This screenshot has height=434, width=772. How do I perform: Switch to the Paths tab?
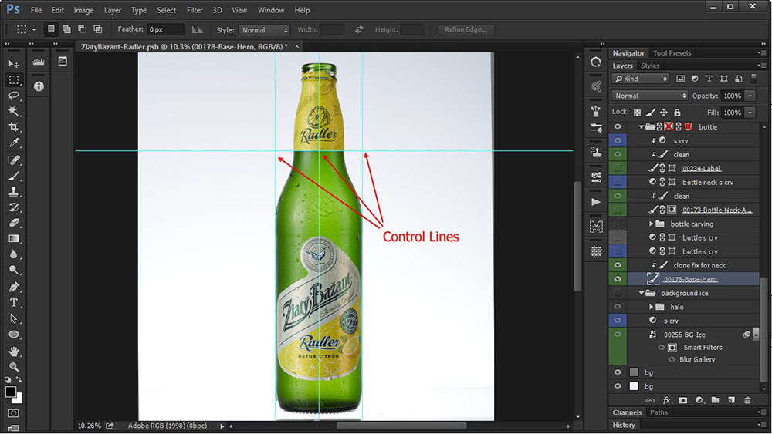pyautogui.click(x=659, y=412)
